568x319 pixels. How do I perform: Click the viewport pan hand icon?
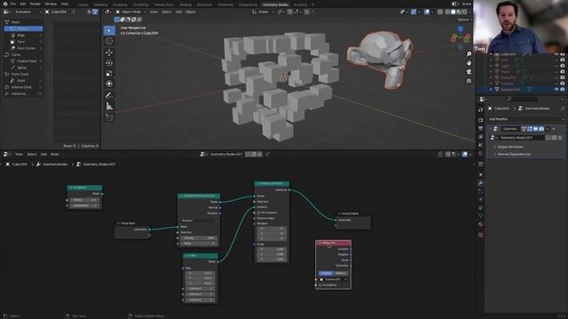pos(469,63)
